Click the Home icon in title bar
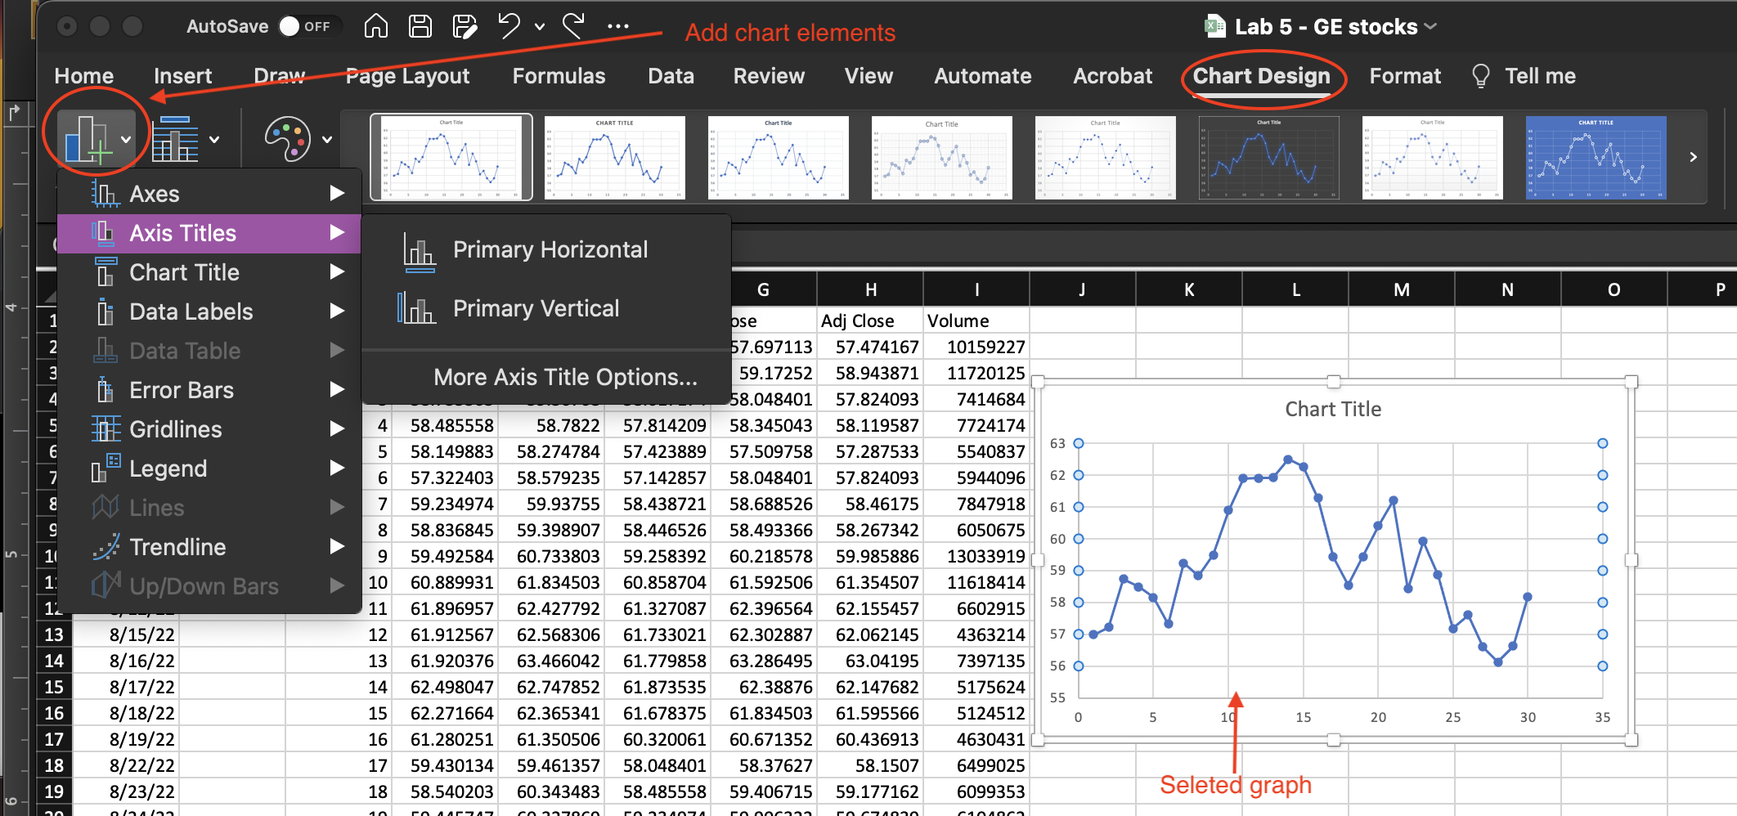The height and width of the screenshot is (816, 1737). [x=375, y=26]
